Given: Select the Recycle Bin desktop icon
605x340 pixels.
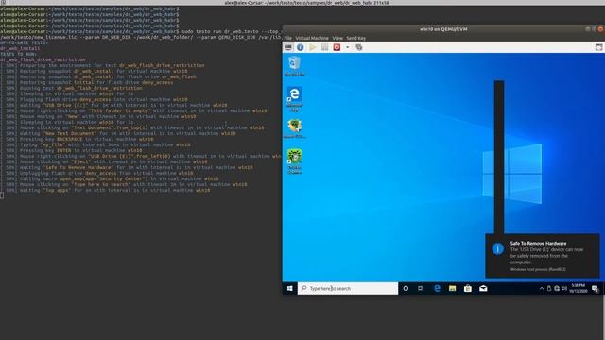Looking at the screenshot, I should click(x=294, y=65).
